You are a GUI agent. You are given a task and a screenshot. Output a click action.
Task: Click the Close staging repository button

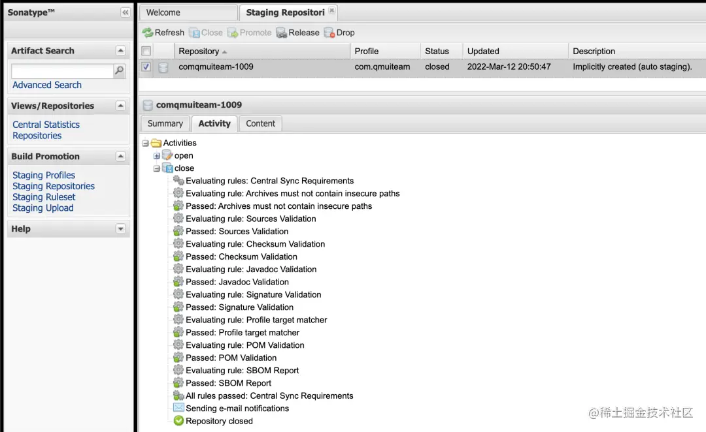click(206, 33)
